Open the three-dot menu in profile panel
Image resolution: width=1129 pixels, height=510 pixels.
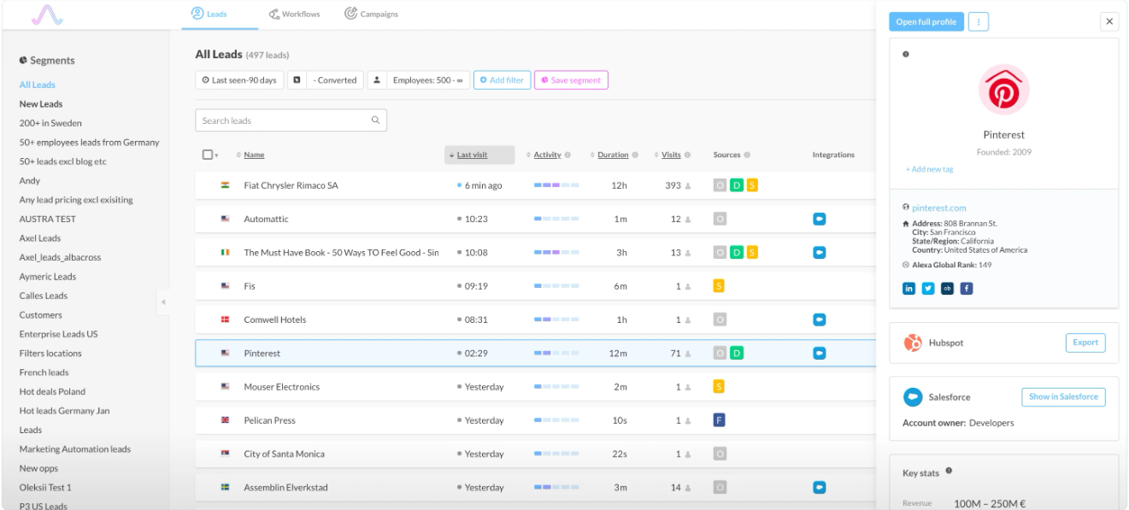tap(979, 22)
